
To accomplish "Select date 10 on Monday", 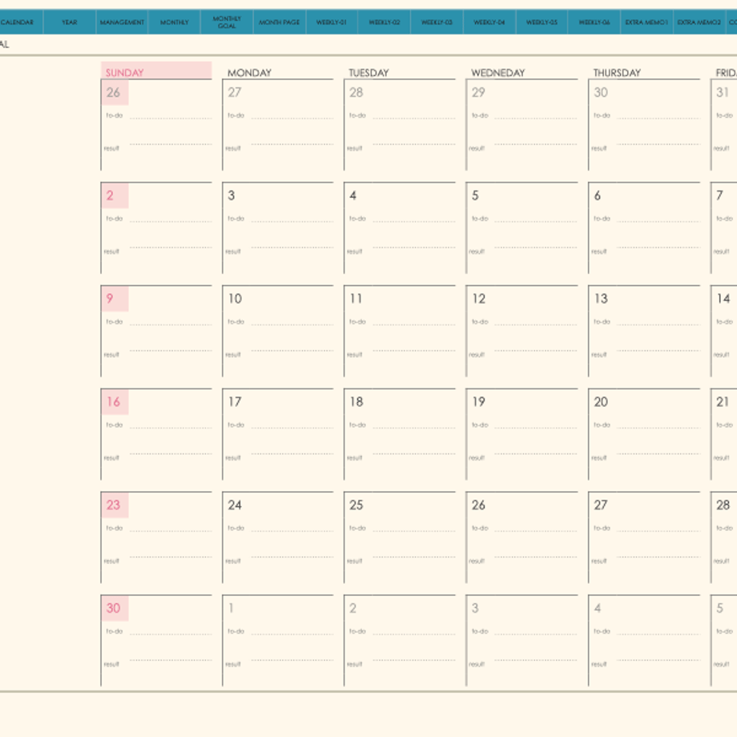I will click(x=235, y=299).
